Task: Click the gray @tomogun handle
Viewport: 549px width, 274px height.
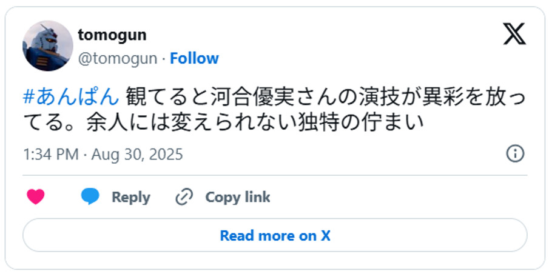Action: click(118, 59)
